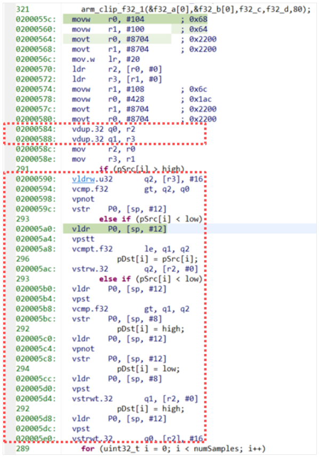Click the instruction at address 0200055c

pos(139,19)
